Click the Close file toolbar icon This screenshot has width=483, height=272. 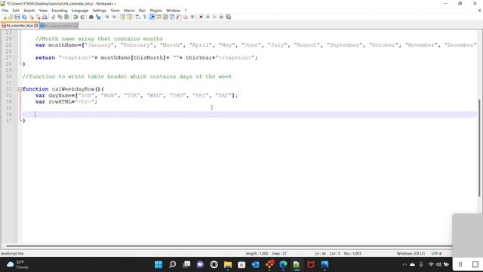(32, 17)
